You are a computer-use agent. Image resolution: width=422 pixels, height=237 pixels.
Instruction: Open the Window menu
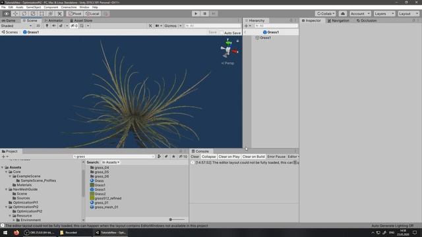(84, 7)
